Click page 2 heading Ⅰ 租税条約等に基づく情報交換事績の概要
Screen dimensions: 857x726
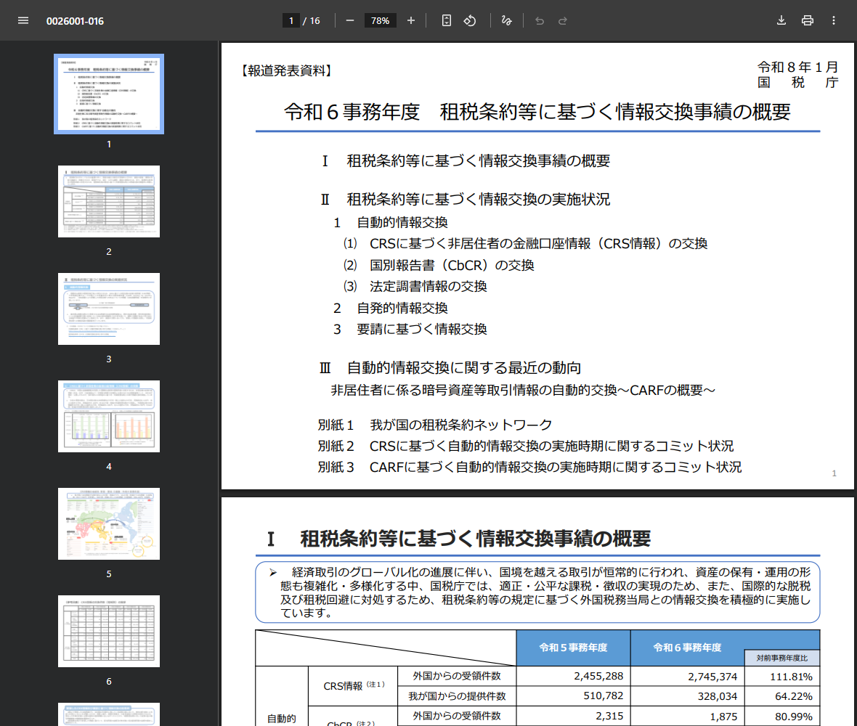459,539
